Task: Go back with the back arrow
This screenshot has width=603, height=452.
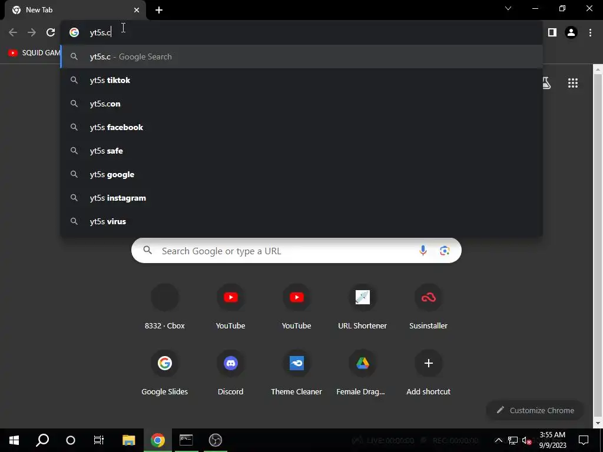Action: point(13,32)
